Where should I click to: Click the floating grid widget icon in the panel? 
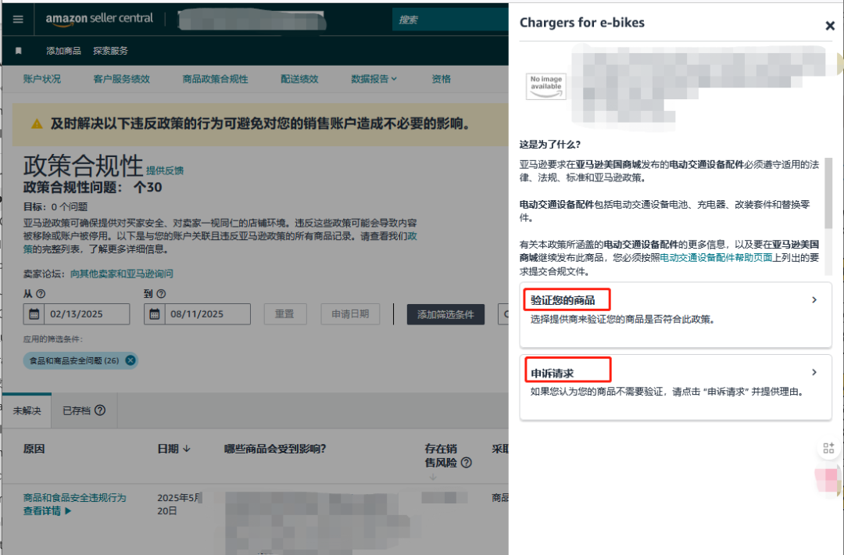point(828,448)
